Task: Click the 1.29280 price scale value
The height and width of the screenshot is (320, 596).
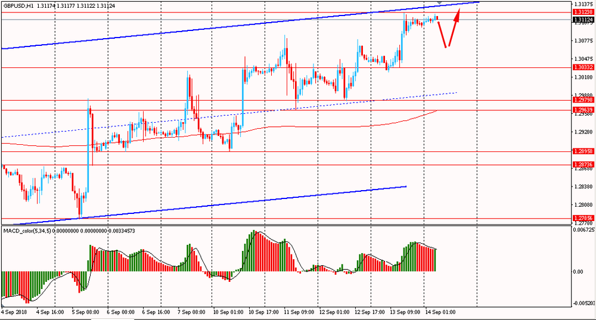Action: [583, 132]
